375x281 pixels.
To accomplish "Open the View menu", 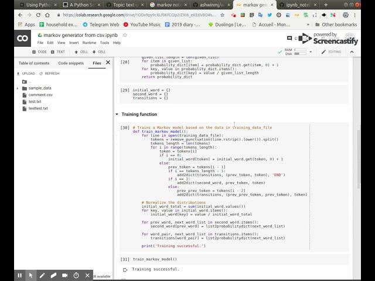I will 61,43.
